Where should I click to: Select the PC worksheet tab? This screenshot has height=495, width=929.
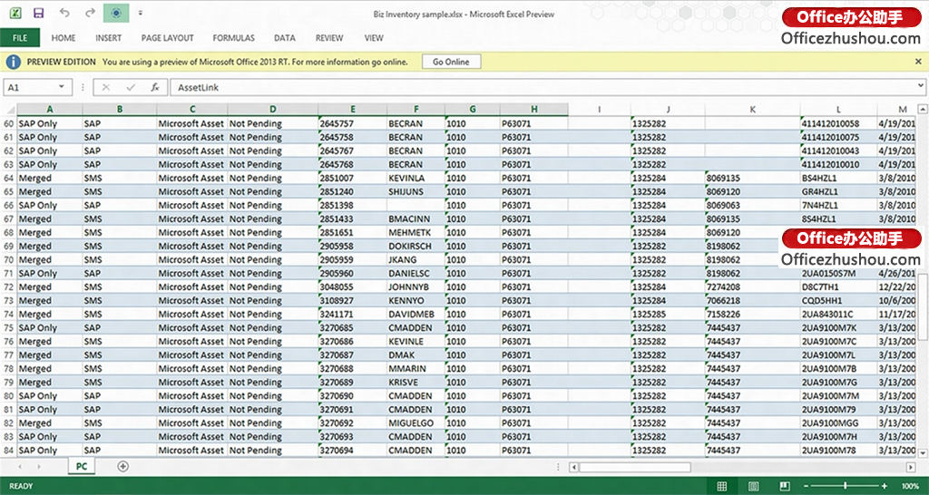(x=82, y=466)
